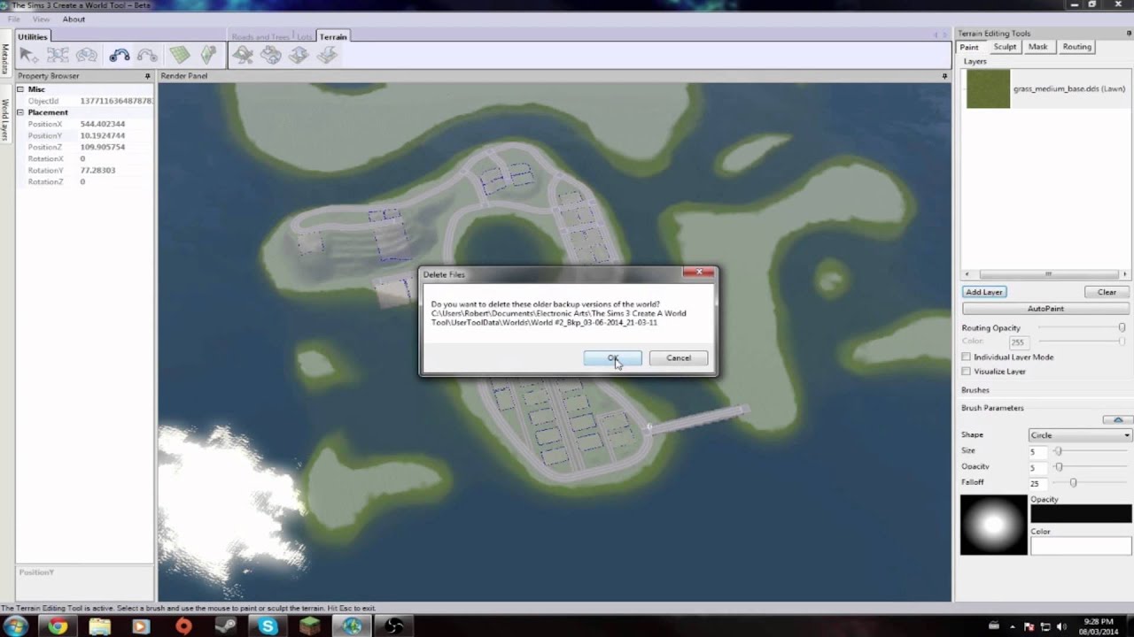The image size is (1134, 637).
Task: Click the last Terrain tab toolbar icon
Action: [327, 56]
